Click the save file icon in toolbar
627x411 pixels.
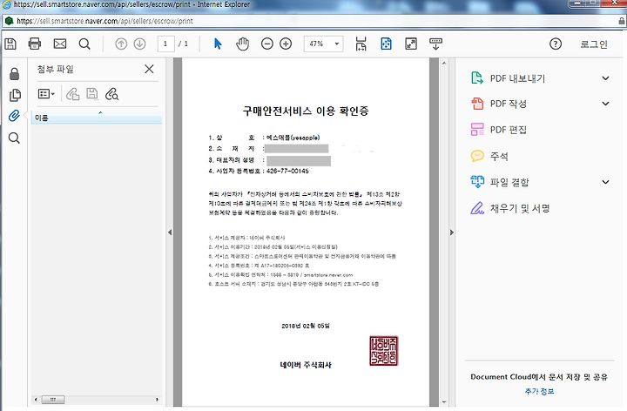click(10, 44)
